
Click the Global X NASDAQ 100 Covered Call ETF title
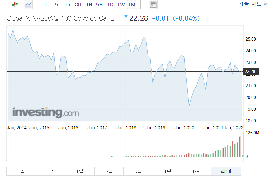tap(64, 18)
